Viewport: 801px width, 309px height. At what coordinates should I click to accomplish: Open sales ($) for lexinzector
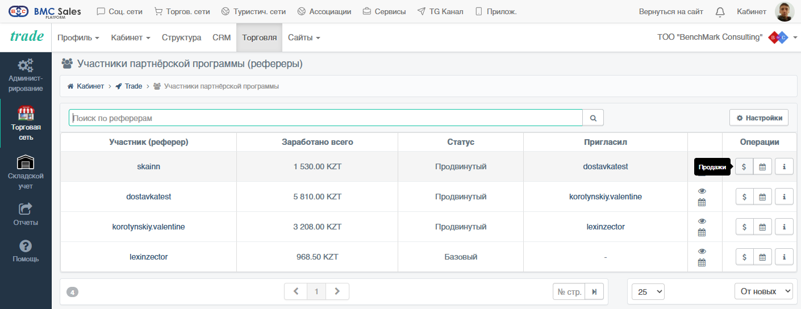[744, 257]
